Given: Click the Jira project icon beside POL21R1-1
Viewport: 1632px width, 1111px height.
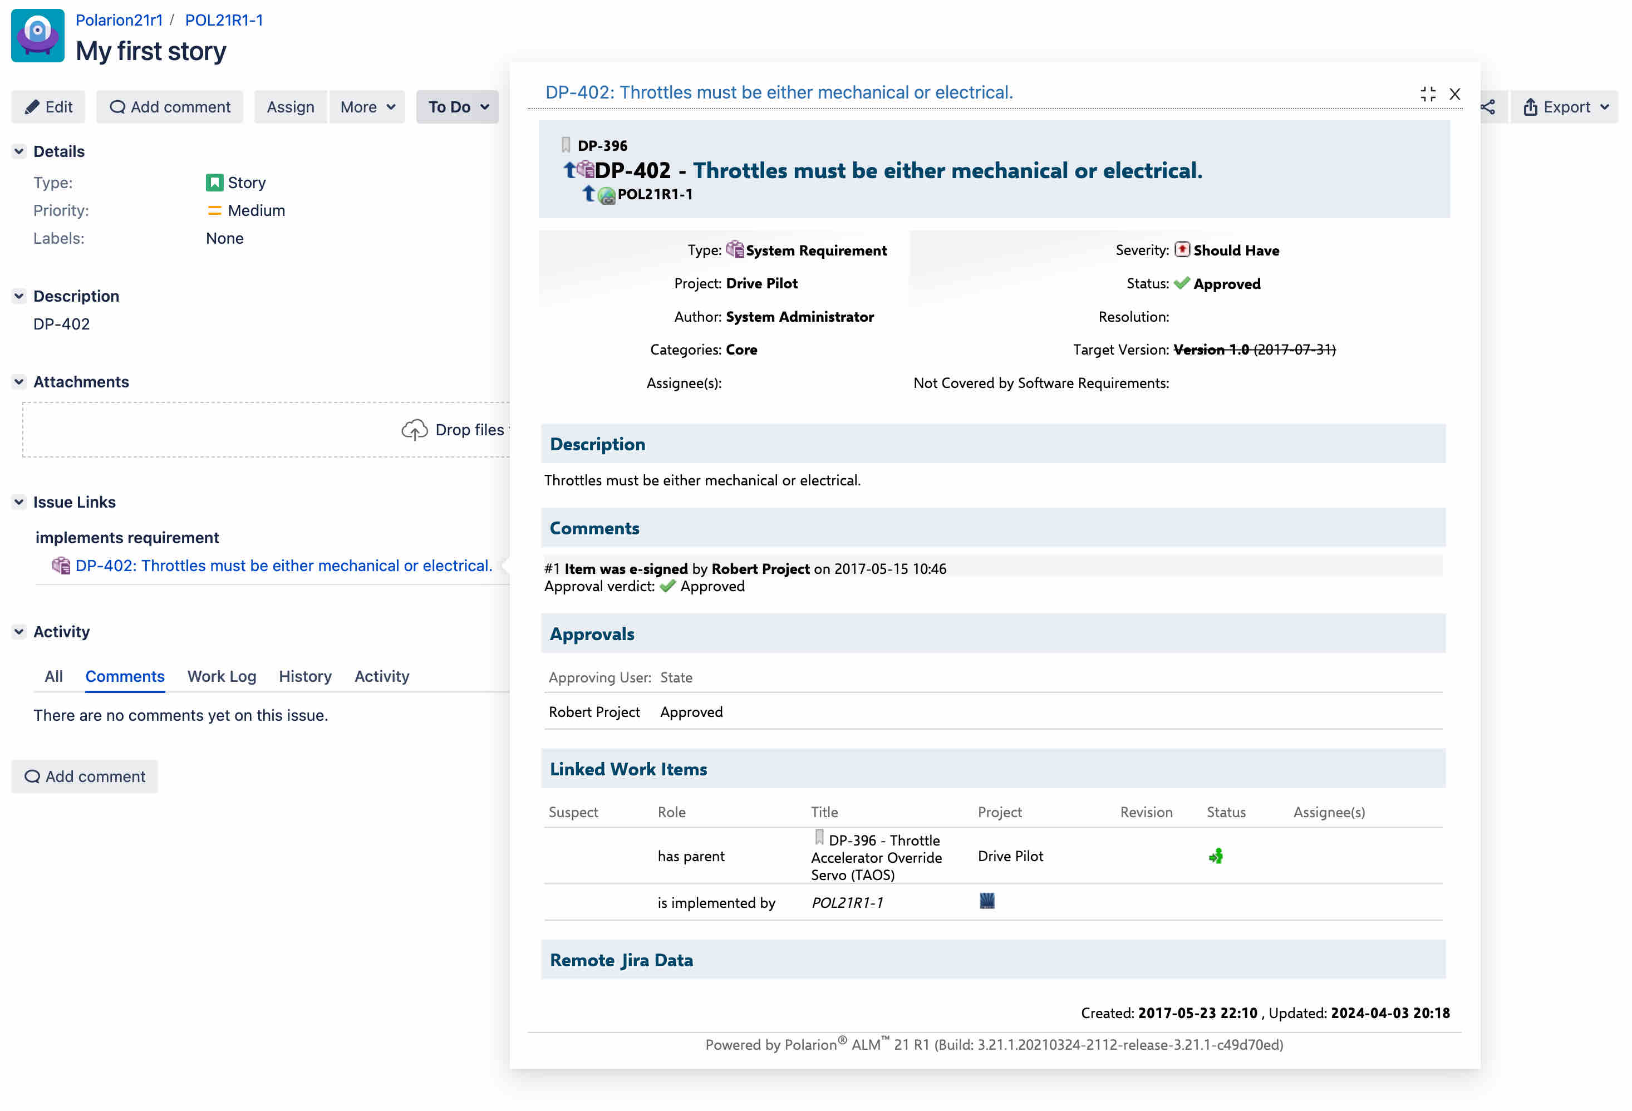Looking at the screenshot, I should [987, 901].
